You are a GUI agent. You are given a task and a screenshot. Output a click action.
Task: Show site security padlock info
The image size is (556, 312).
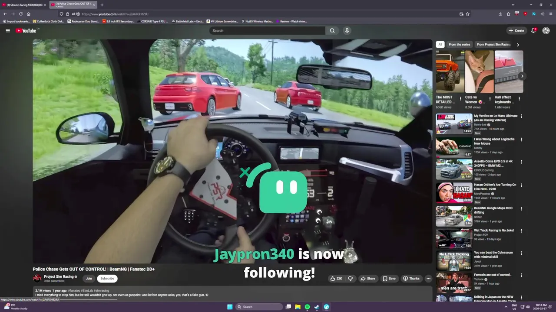tap(67, 14)
